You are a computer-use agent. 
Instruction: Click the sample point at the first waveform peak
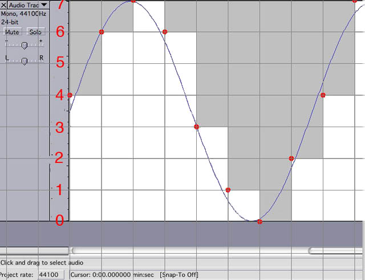click(133, 1)
